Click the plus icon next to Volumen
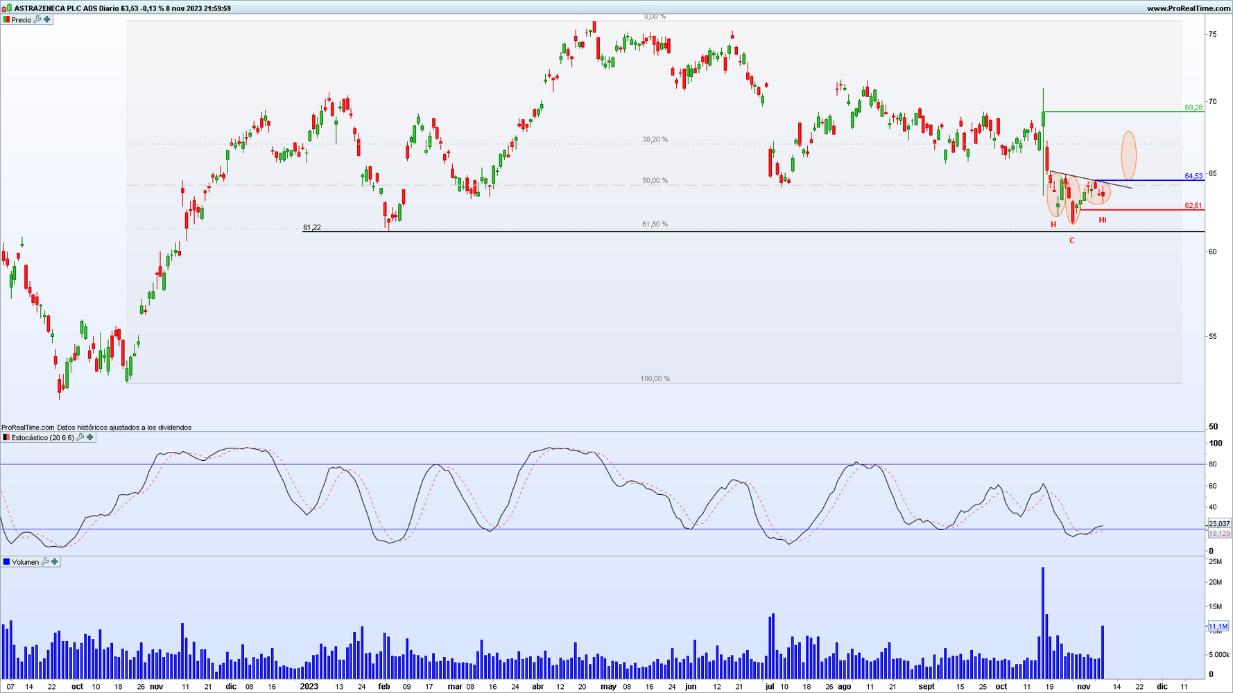 point(55,561)
